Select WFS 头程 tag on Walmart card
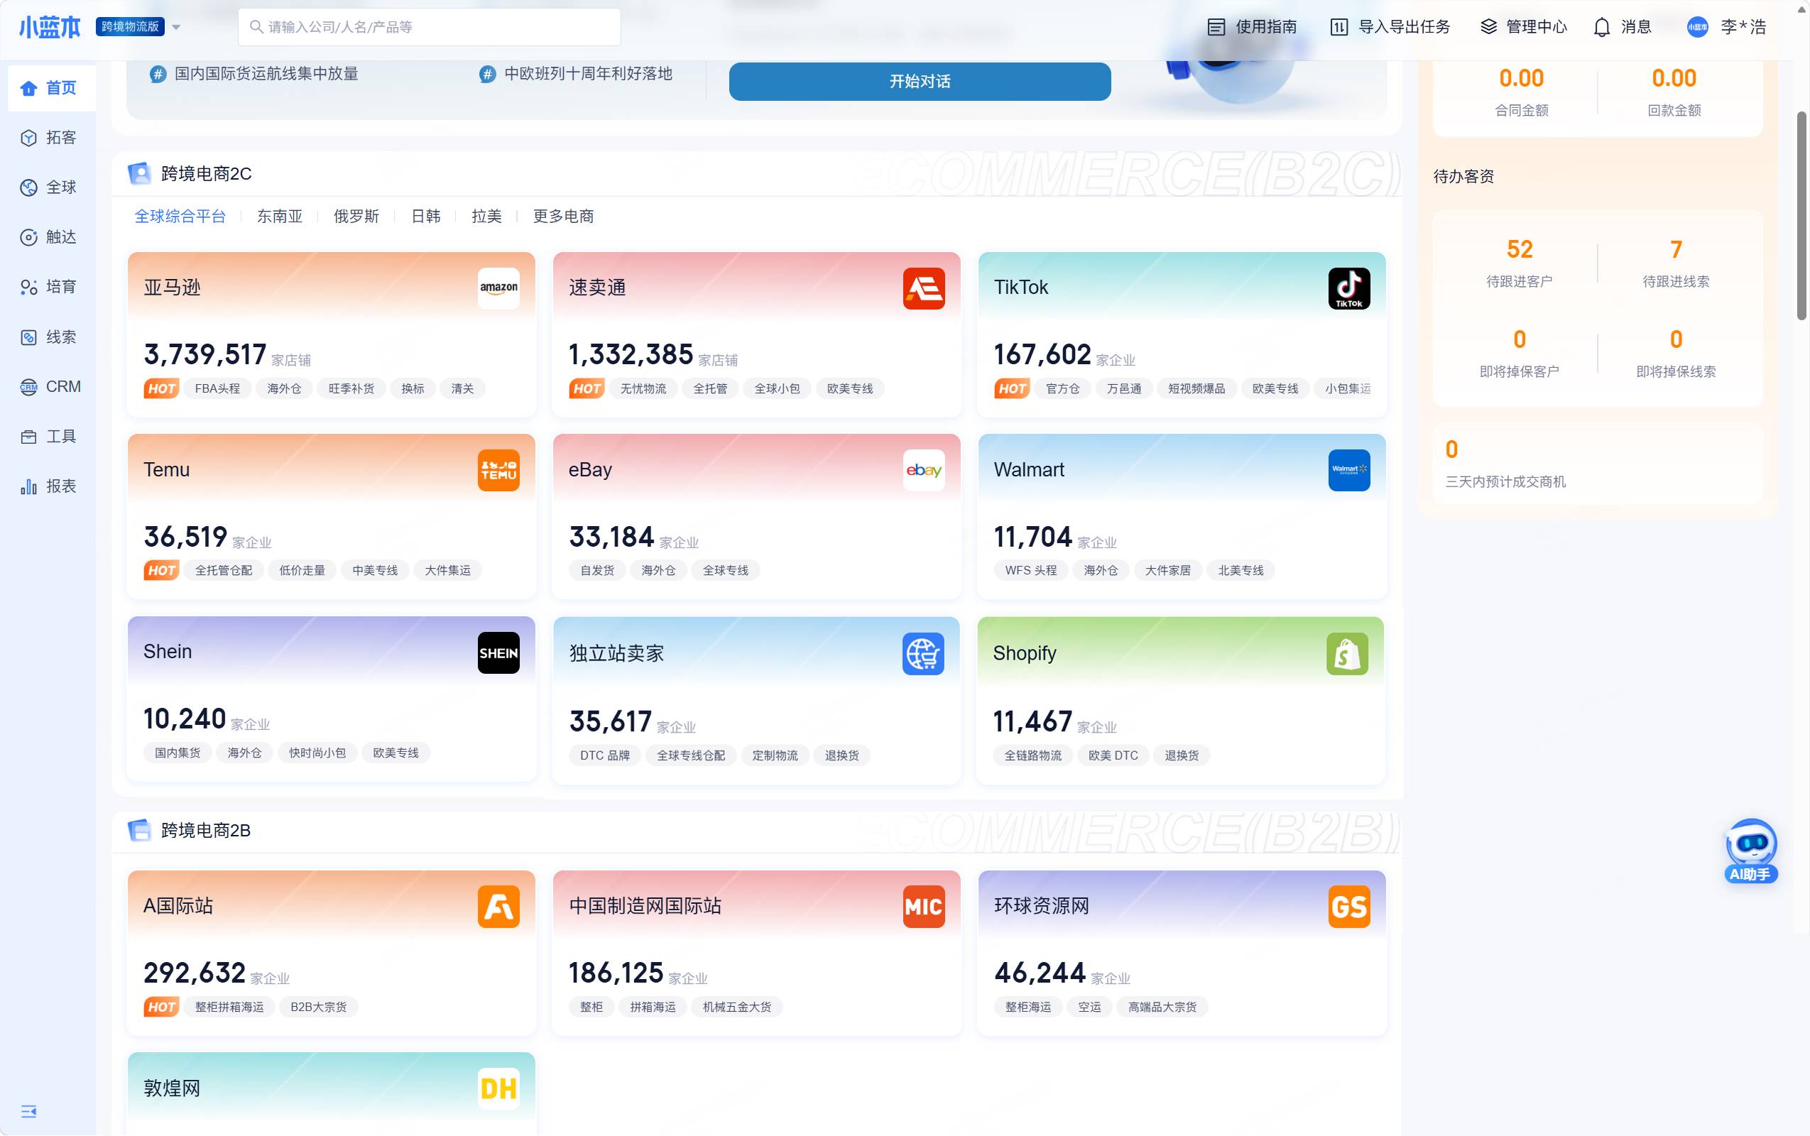 1031,570
